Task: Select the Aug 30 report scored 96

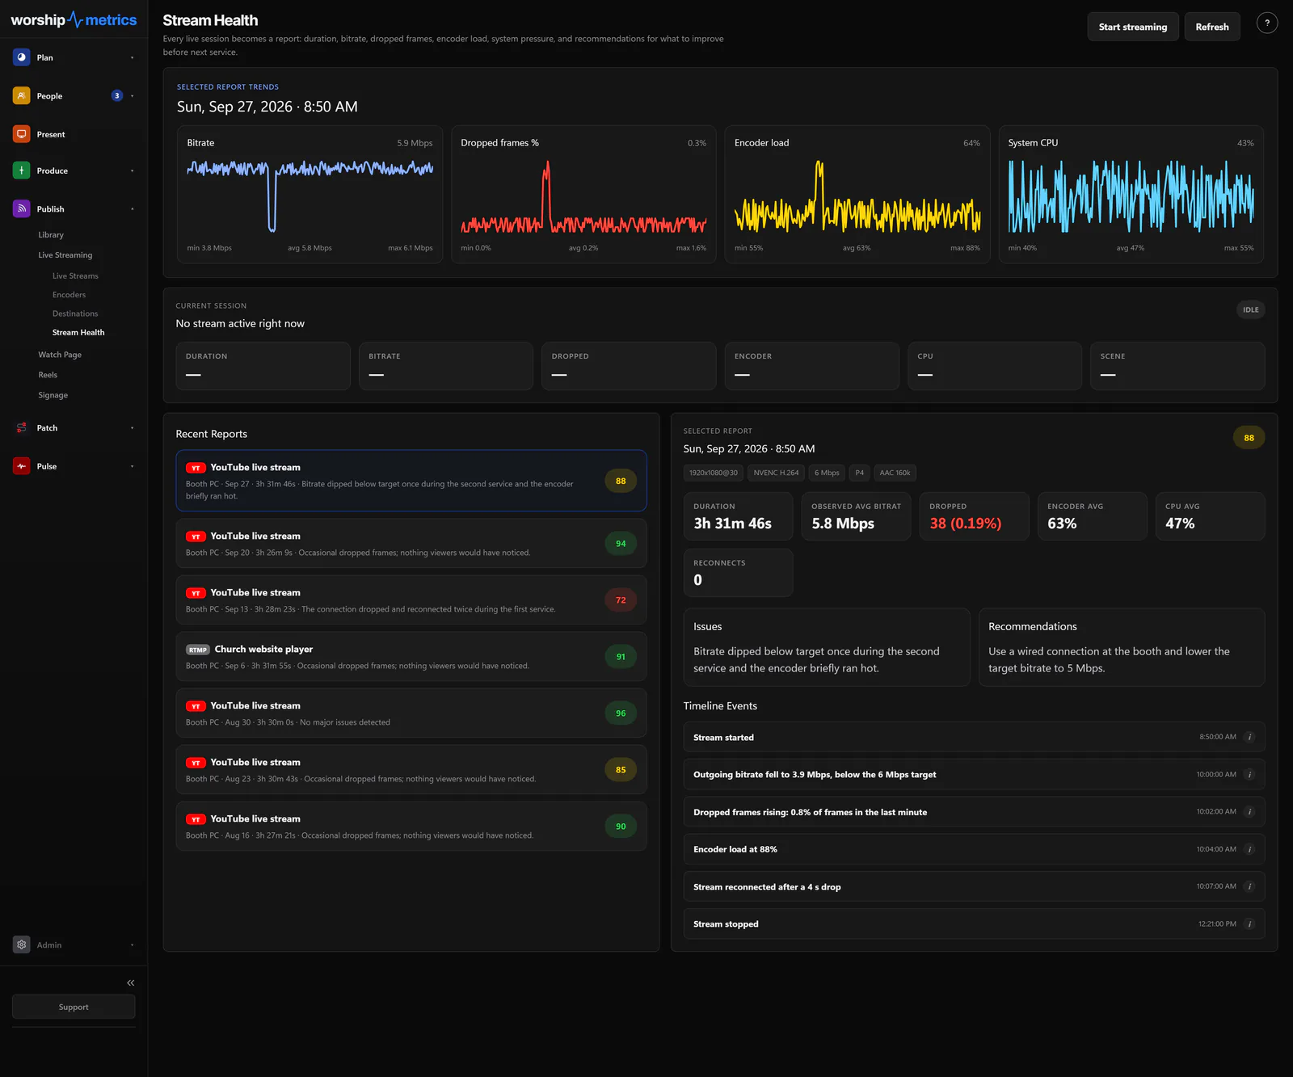Action: pyautogui.click(x=411, y=713)
